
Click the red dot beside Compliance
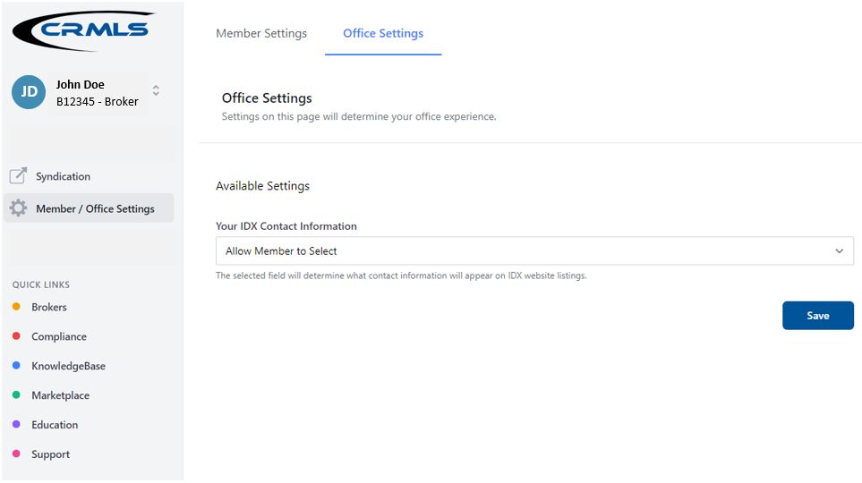click(x=16, y=335)
